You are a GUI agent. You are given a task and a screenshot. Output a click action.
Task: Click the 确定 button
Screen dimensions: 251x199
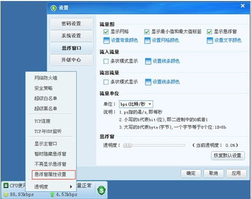point(191,173)
